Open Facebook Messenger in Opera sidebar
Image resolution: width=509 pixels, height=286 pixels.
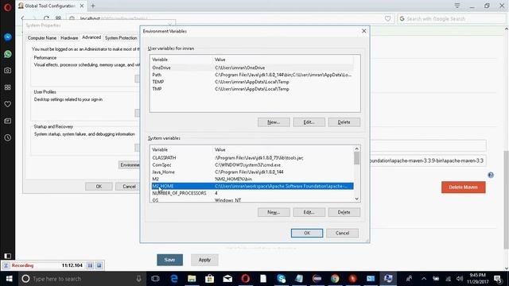coord(7,37)
